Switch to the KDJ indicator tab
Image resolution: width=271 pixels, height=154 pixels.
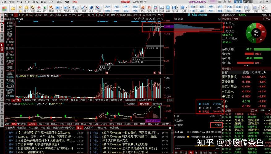coord(40,124)
